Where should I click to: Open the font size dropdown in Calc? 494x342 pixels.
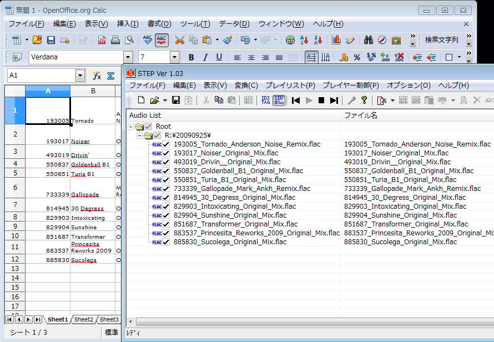point(174,57)
